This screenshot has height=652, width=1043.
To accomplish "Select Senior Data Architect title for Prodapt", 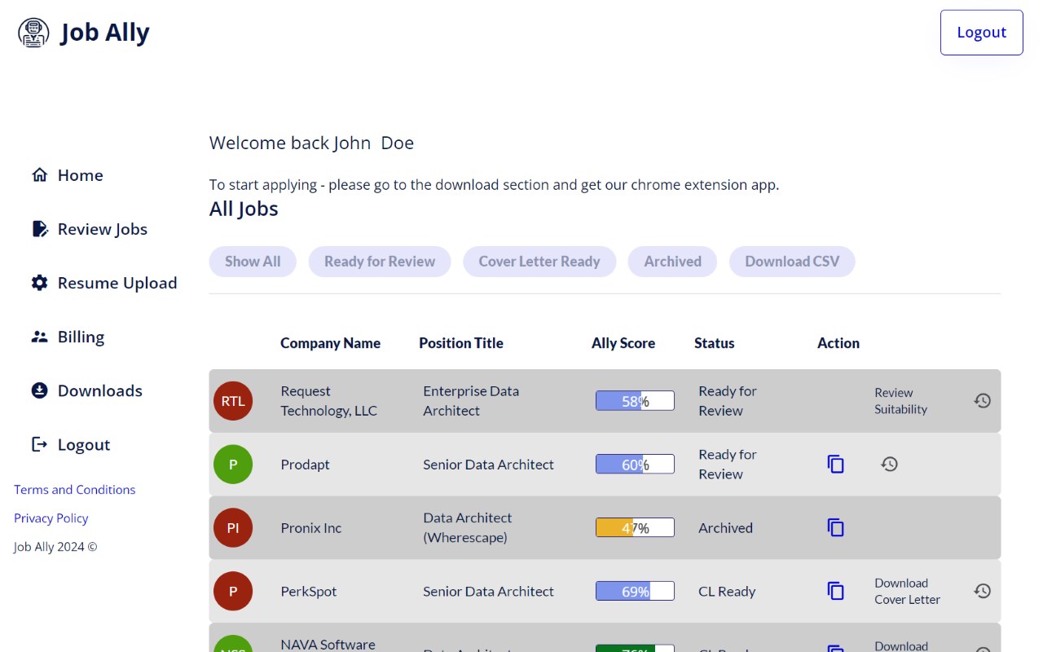I will [488, 465].
